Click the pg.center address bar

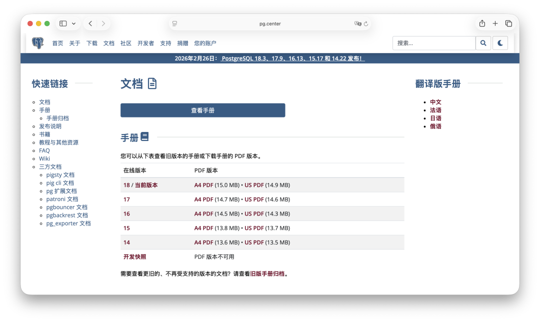pos(270,23)
